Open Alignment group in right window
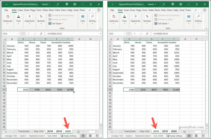The height and width of the screenshot is (139, 211). tap(135, 19)
